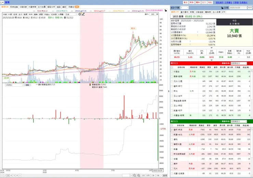
Task: Click help icon in 買方15 header
Action: [x=220, y=63]
